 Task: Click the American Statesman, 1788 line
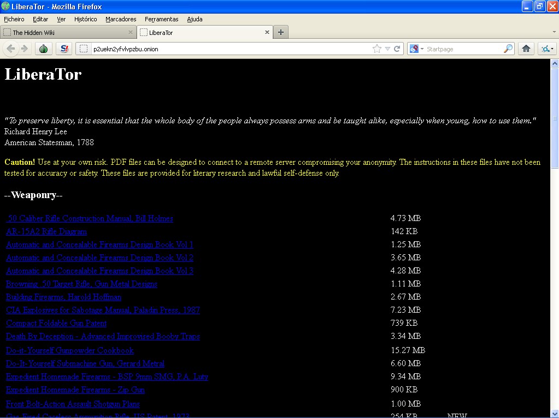49,142
